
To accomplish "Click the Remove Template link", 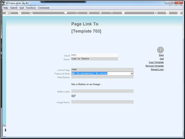I will point(155,66).
